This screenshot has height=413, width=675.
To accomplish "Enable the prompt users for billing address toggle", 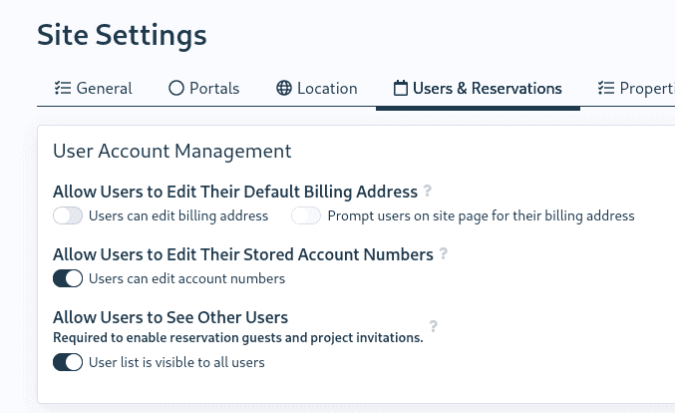I will pyautogui.click(x=306, y=215).
